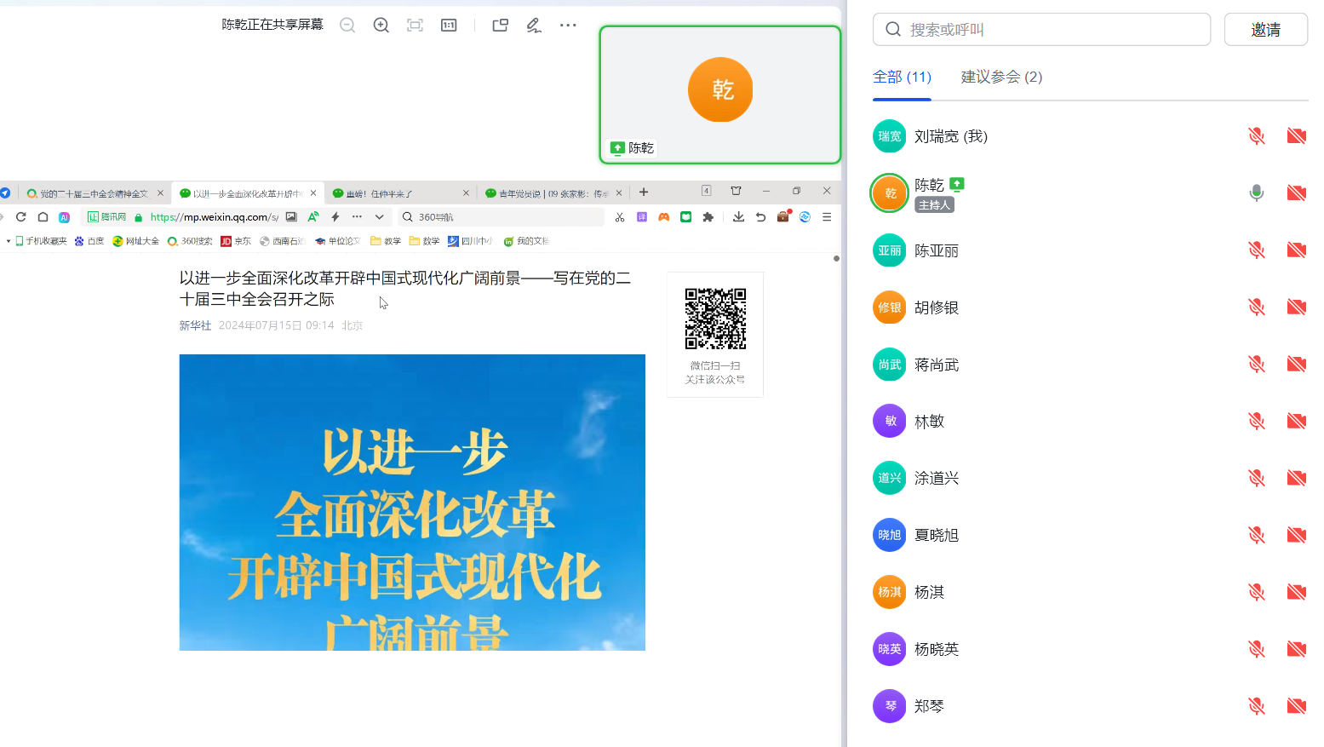The height and width of the screenshot is (747, 1324).
Task: Zoom in on the shared screen
Action: coord(381,26)
